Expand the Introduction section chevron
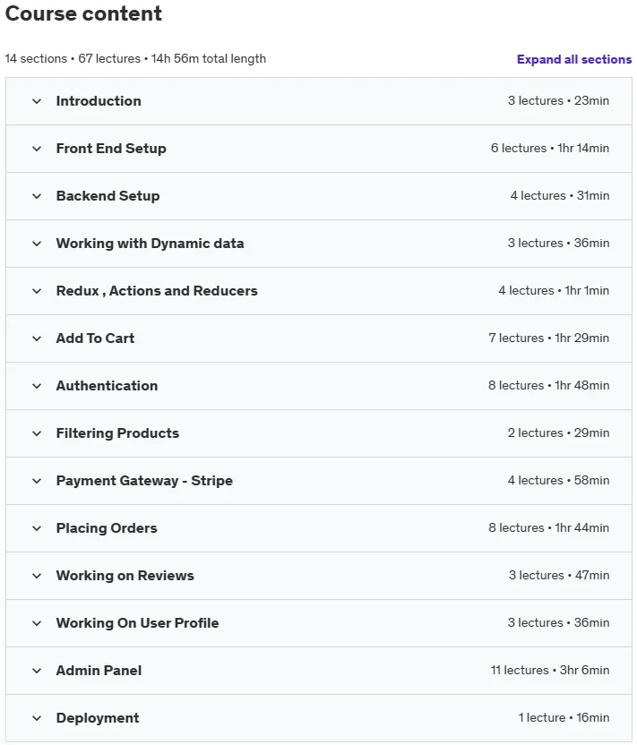 [x=37, y=101]
